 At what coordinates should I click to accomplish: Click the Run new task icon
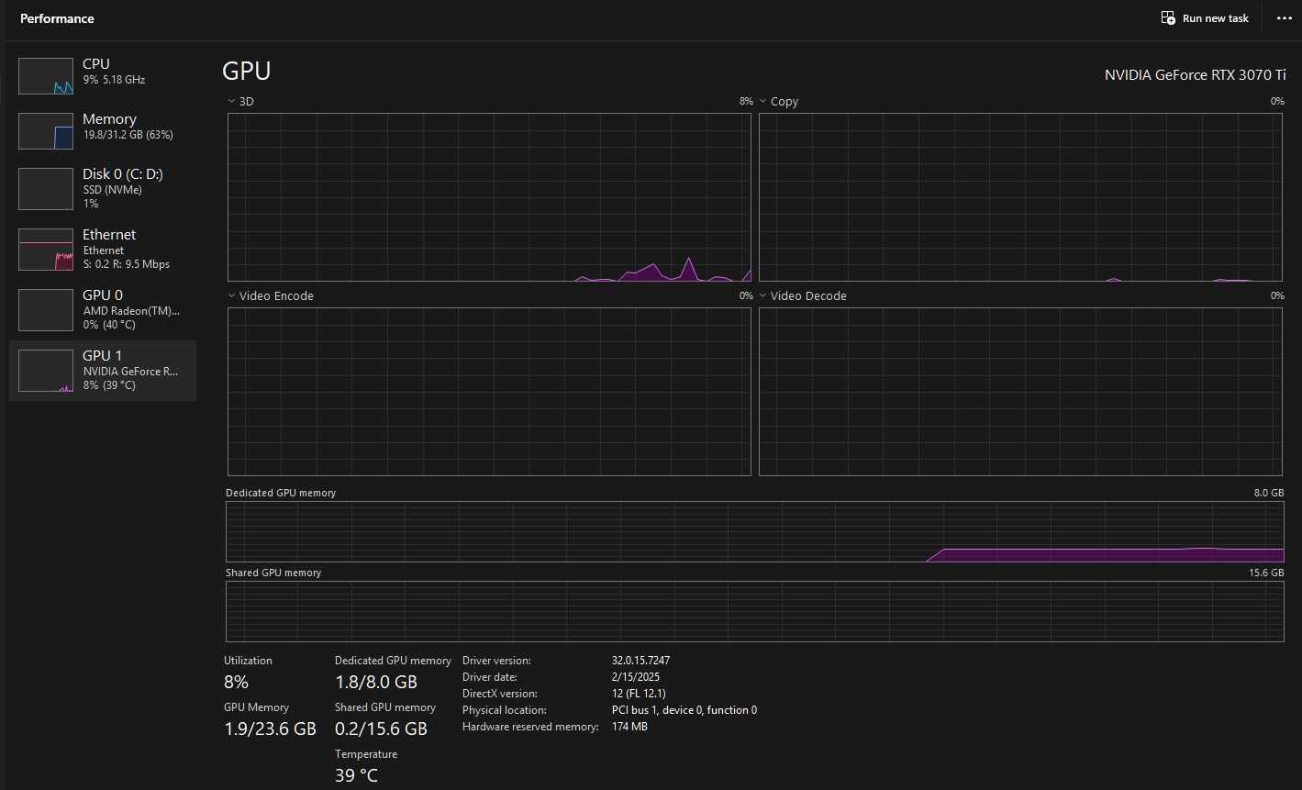click(1168, 18)
